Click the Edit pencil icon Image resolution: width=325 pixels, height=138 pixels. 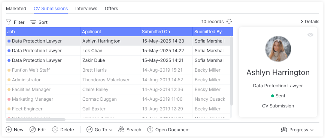click(33, 129)
